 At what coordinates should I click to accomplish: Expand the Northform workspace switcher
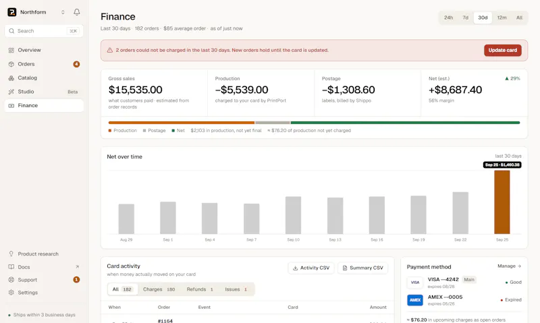pos(63,12)
